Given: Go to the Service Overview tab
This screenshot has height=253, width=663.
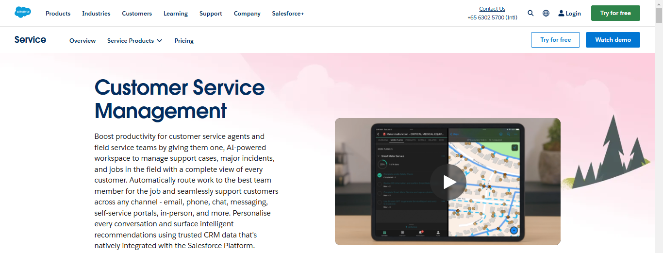Looking at the screenshot, I should coord(83,41).
